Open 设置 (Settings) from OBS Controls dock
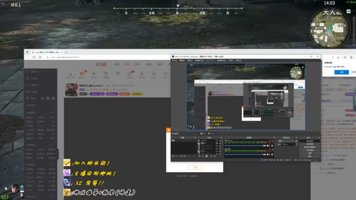Viewport: 356px width, 200px height. [x=310, y=153]
